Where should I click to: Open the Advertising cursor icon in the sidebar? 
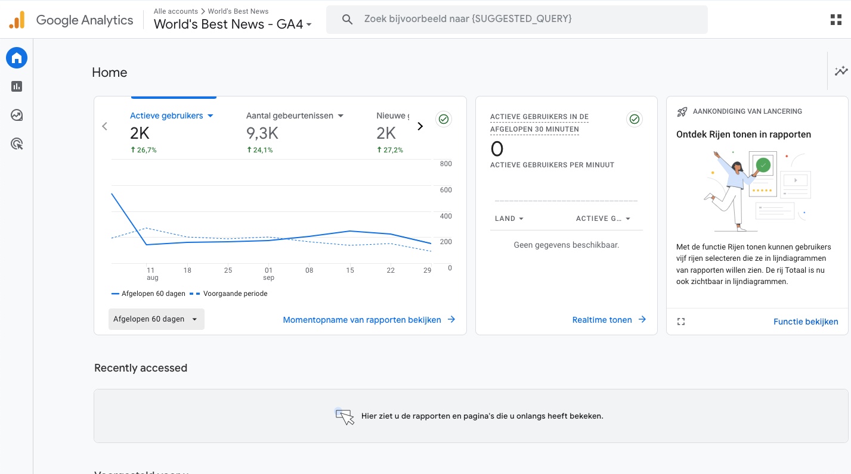point(17,144)
